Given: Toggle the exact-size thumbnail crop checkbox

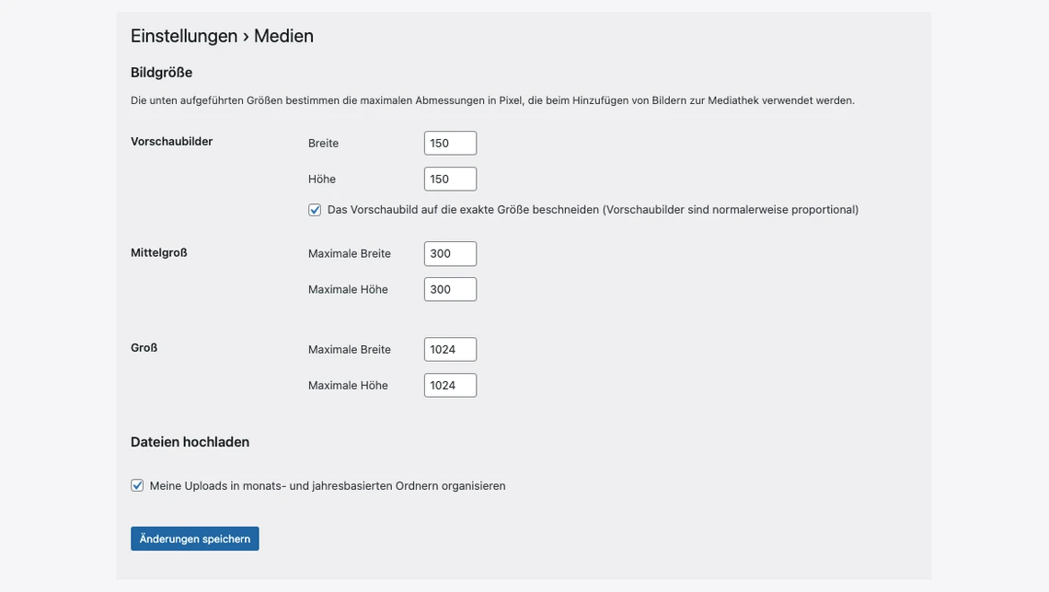Looking at the screenshot, I should 315,210.
